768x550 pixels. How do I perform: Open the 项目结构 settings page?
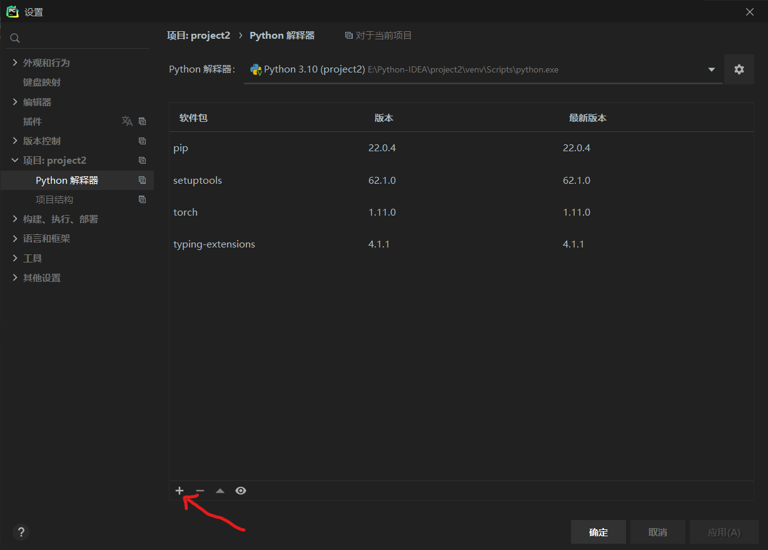click(x=54, y=199)
